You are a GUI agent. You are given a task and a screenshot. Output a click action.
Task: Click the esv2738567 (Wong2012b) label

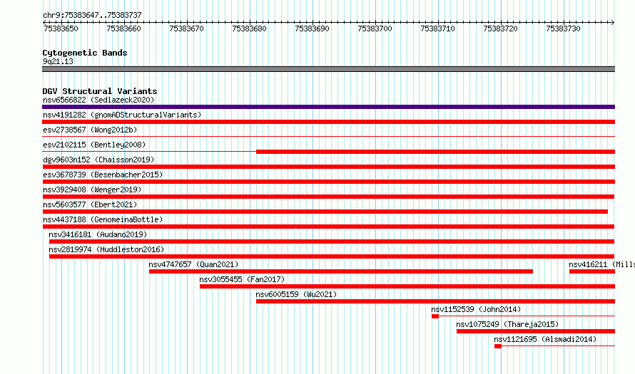[x=90, y=130]
